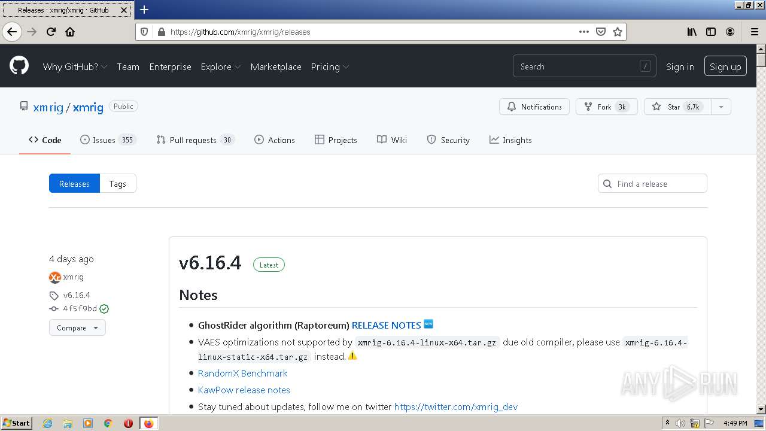Launch Internet Explorer from taskbar
Viewport: 766px width, 431px height.
pyautogui.click(x=47, y=423)
